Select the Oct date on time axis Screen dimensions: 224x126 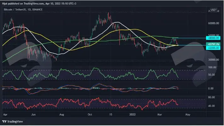click(90, 115)
